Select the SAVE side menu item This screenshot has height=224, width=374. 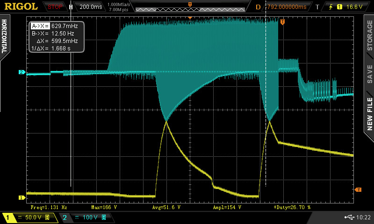[369, 74]
